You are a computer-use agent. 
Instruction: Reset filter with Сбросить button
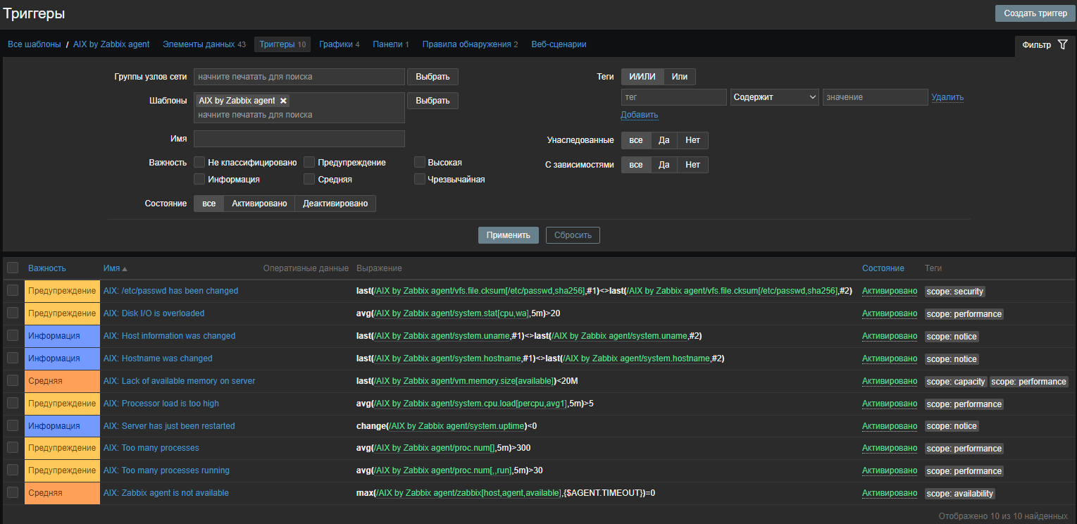pyautogui.click(x=573, y=235)
